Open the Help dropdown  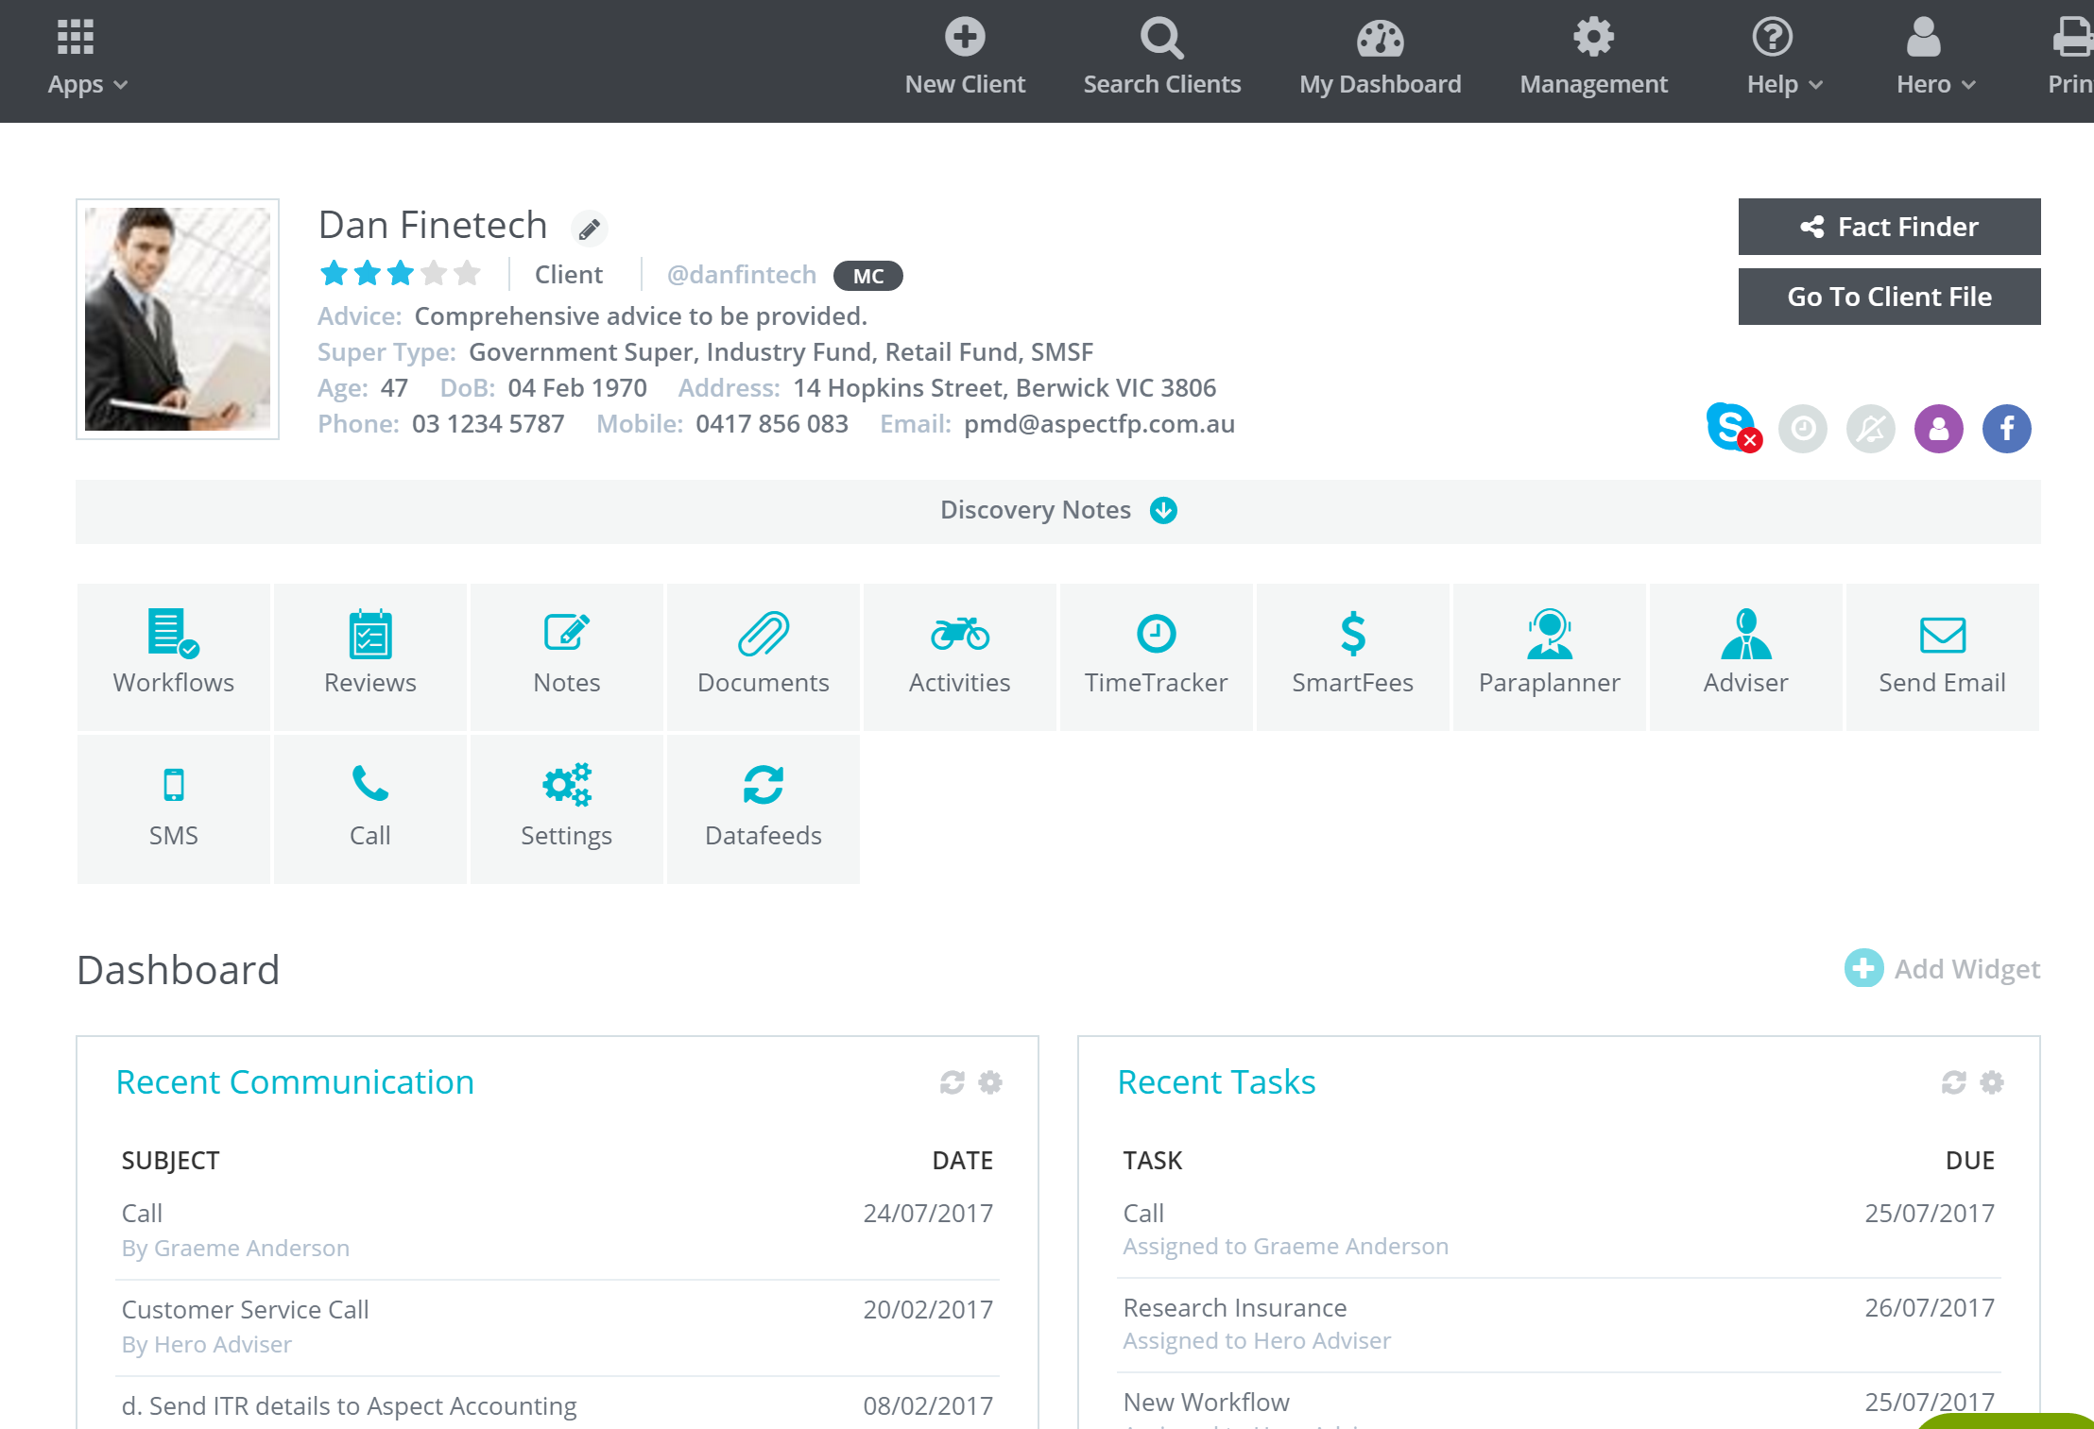[x=1782, y=57]
